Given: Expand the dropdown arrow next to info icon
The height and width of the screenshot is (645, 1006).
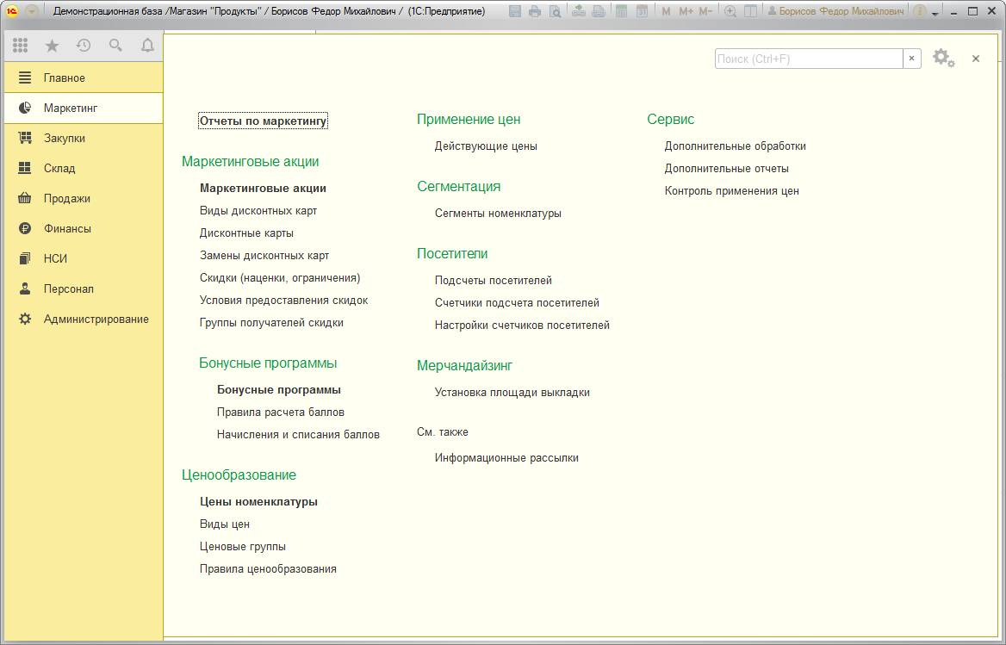Looking at the screenshot, I should (935, 12).
